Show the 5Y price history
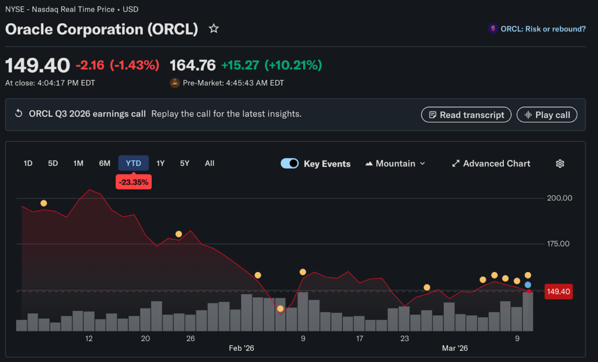 pos(185,163)
